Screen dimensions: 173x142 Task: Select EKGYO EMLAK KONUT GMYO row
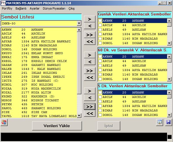tap(39, 53)
